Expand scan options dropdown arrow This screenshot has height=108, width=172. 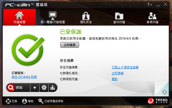coord(35,88)
